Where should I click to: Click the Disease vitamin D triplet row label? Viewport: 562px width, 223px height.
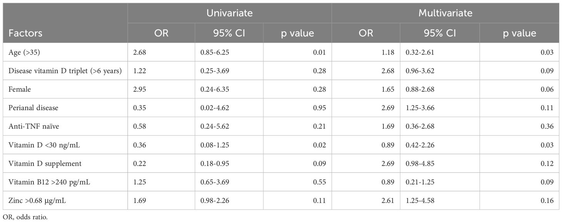tap(65, 71)
